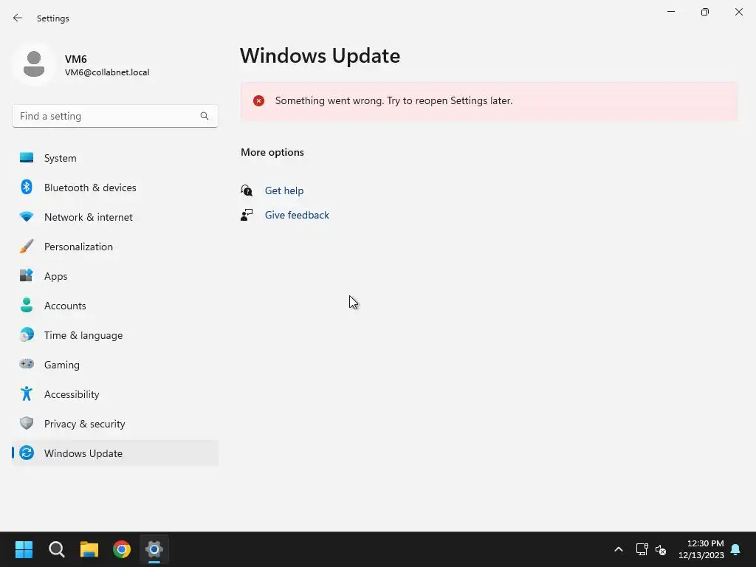
Task: Open notifications bell in taskbar
Action: (736, 549)
